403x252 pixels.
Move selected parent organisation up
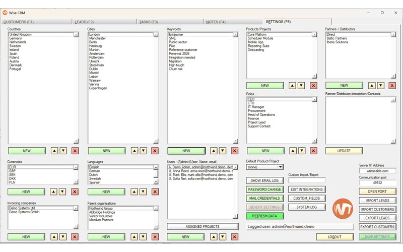134,237
